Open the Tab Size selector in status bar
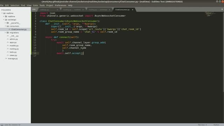 click(202, 125)
